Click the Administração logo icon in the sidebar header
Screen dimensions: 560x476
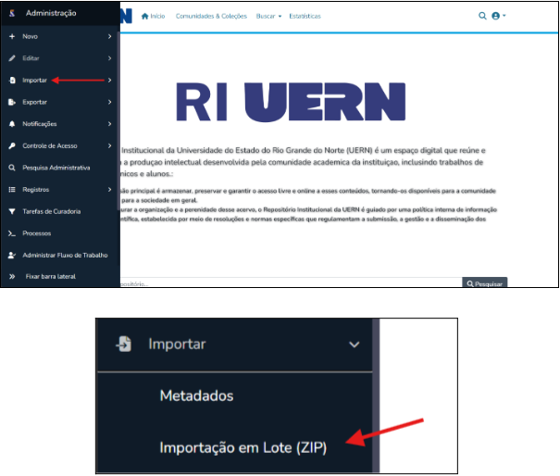[12, 13]
